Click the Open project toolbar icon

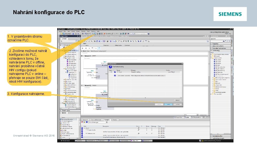click(62, 34)
